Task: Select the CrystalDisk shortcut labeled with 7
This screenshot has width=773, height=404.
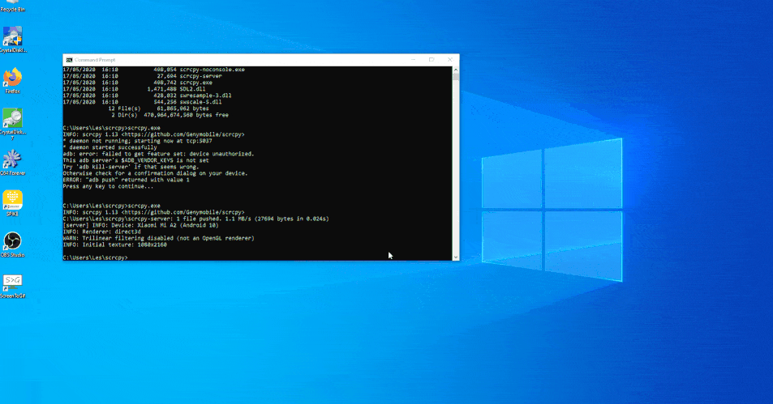Action: pos(12,125)
